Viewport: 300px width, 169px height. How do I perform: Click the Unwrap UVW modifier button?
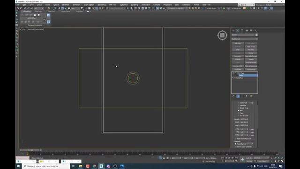(238, 66)
